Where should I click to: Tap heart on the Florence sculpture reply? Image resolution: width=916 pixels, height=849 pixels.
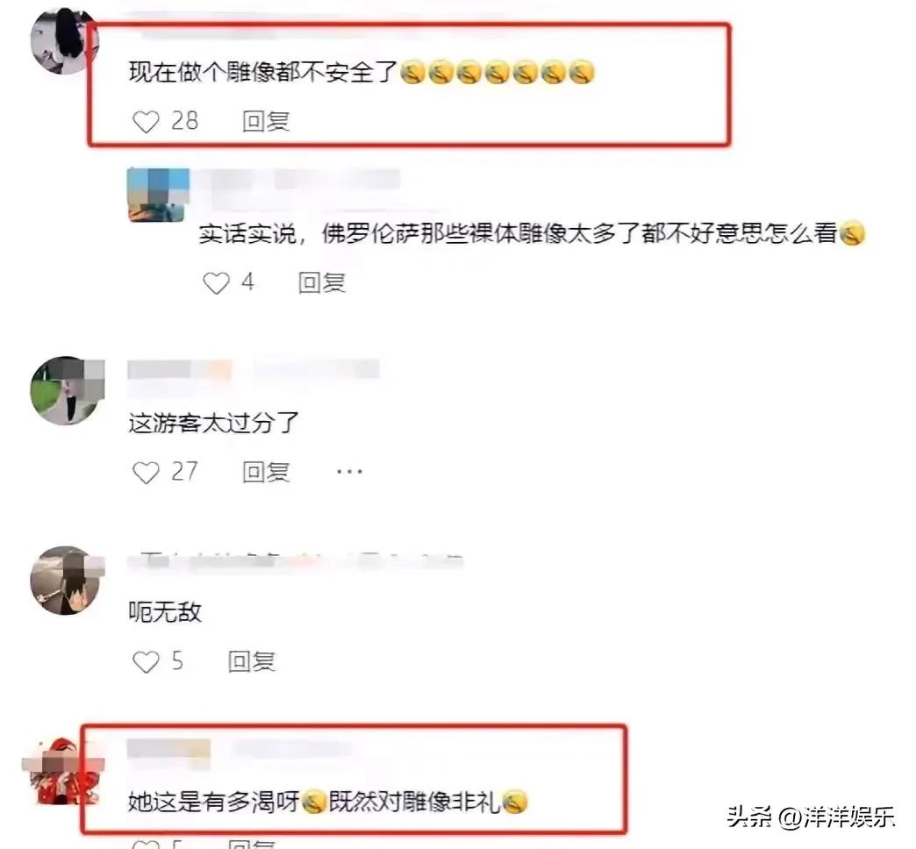tap(216, 283)
